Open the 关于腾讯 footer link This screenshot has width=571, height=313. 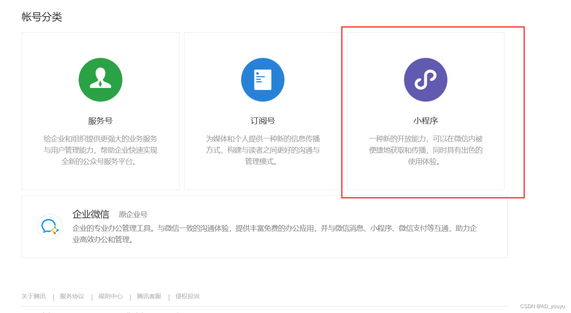(34, 296)
